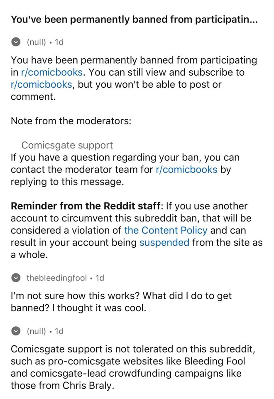Image resolution: width=274 pixels, height=399 pixels.
Task: Tap the 1d timestamp beside thebleedingfool
Action: click(x=100, y=278)
